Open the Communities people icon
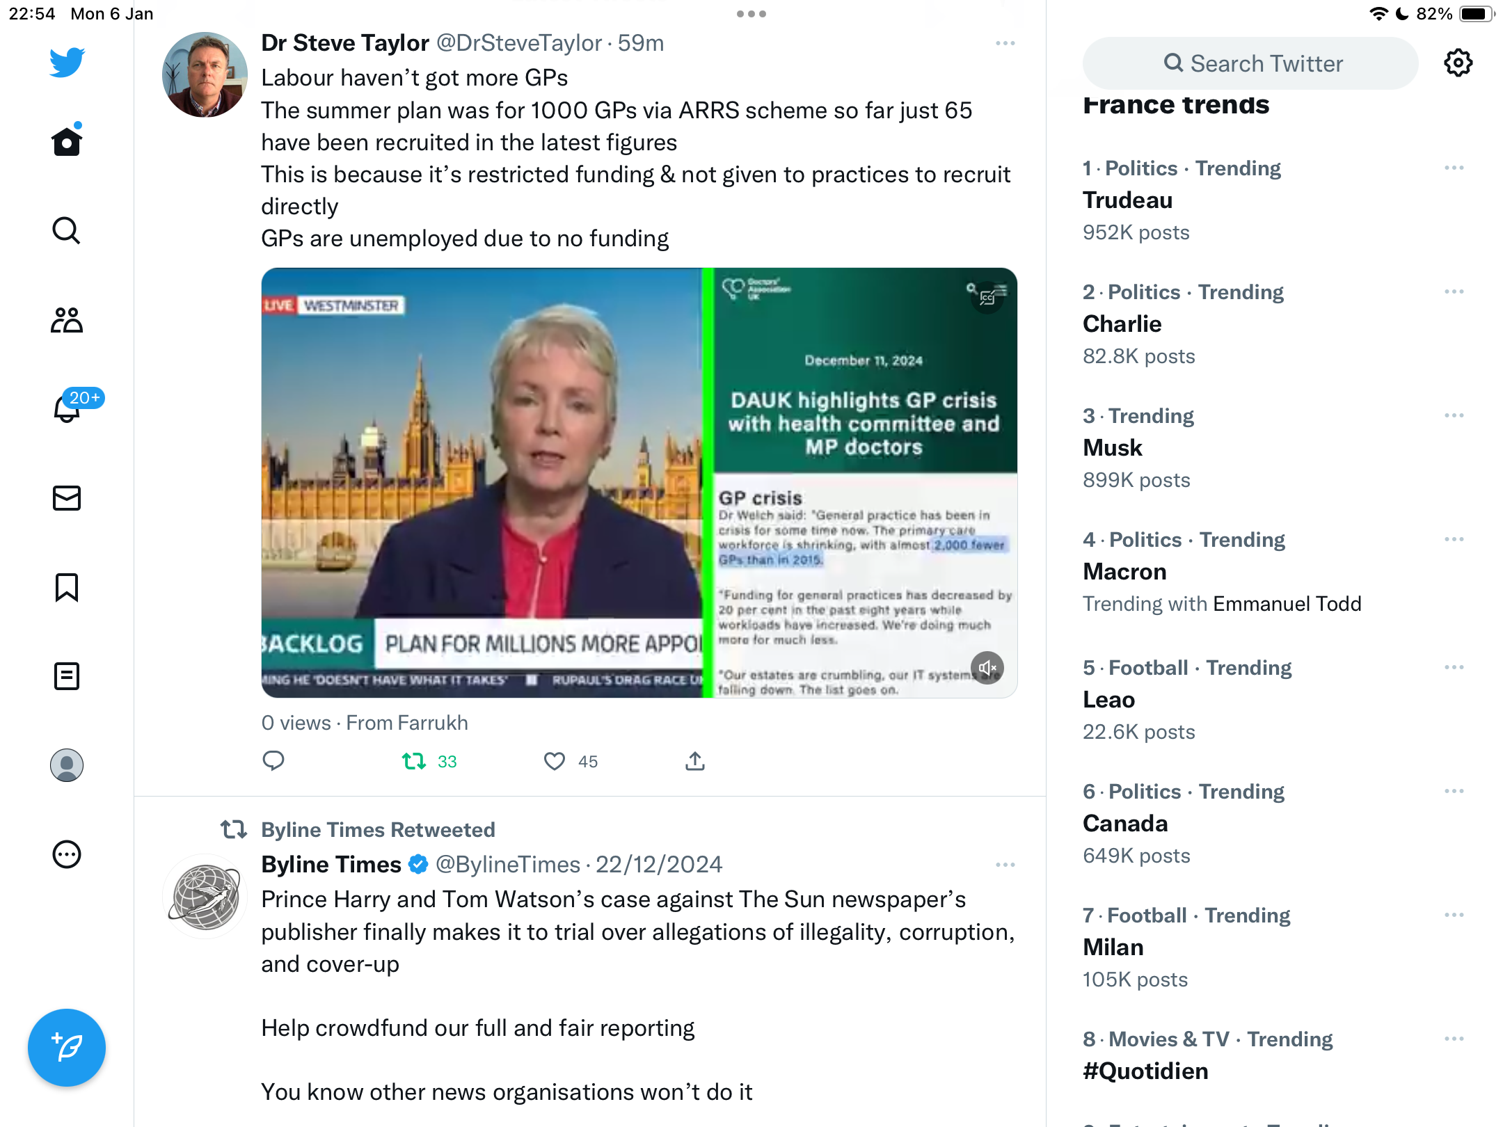 point(67,319)
